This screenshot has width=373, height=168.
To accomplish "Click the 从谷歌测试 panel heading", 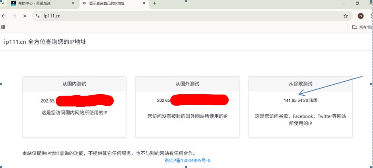I will click(300, 84).
